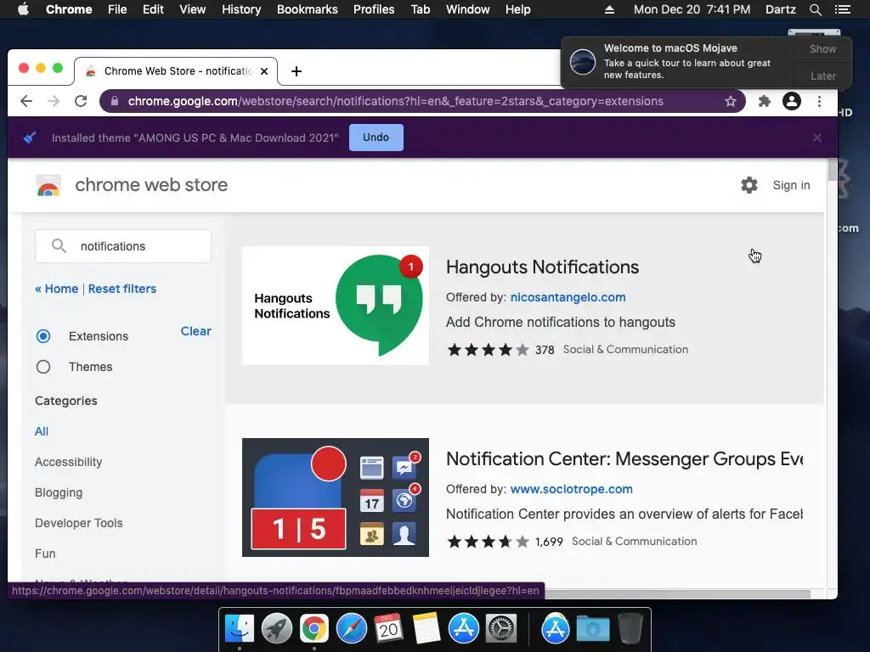
Task: Open the Edit menu
Action: pyautogui.click(x=153, y=9)
